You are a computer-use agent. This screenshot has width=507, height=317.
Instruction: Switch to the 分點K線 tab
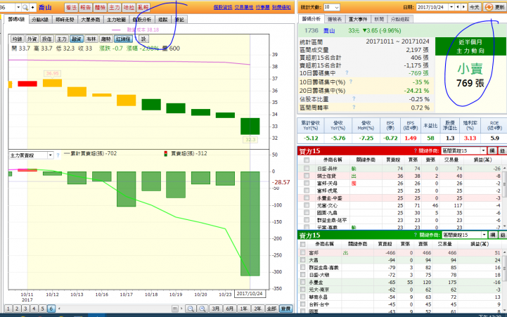click(x=40, y=20)
